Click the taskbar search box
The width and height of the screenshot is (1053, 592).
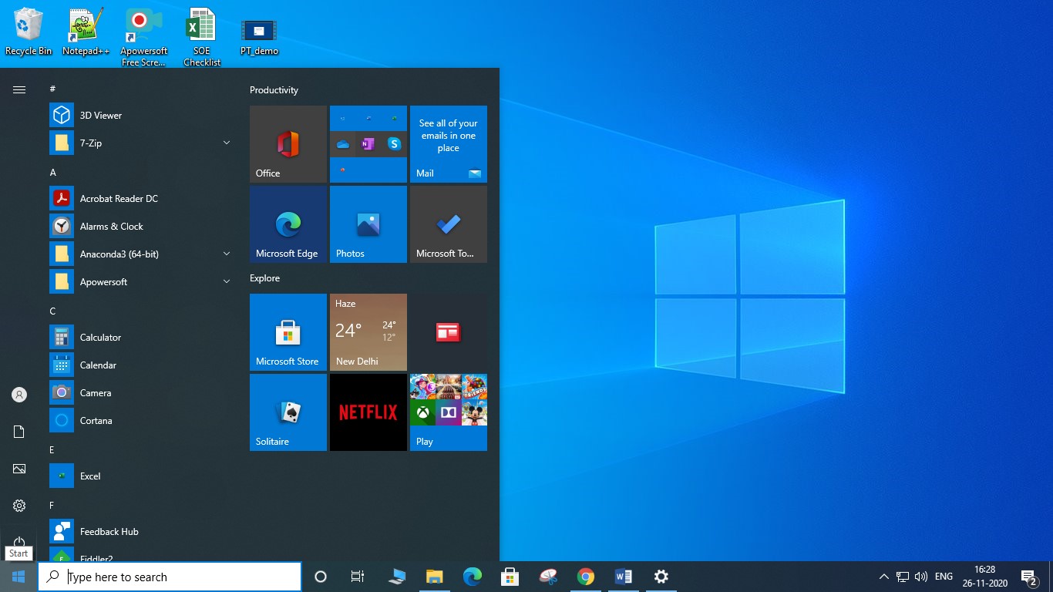[170, 577]
